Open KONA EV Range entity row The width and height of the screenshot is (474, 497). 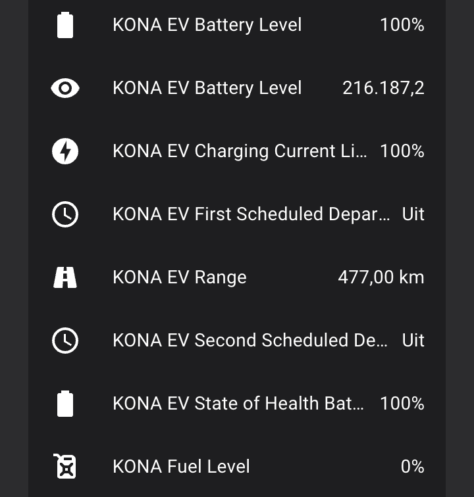point(237,277)
